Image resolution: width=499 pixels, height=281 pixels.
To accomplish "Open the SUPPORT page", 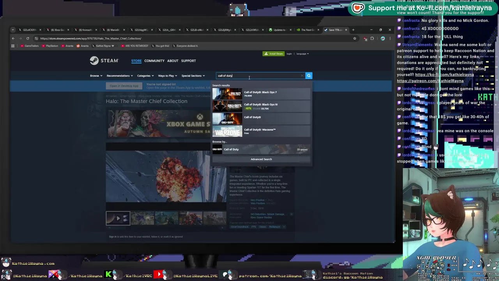I will pos(188,61).
